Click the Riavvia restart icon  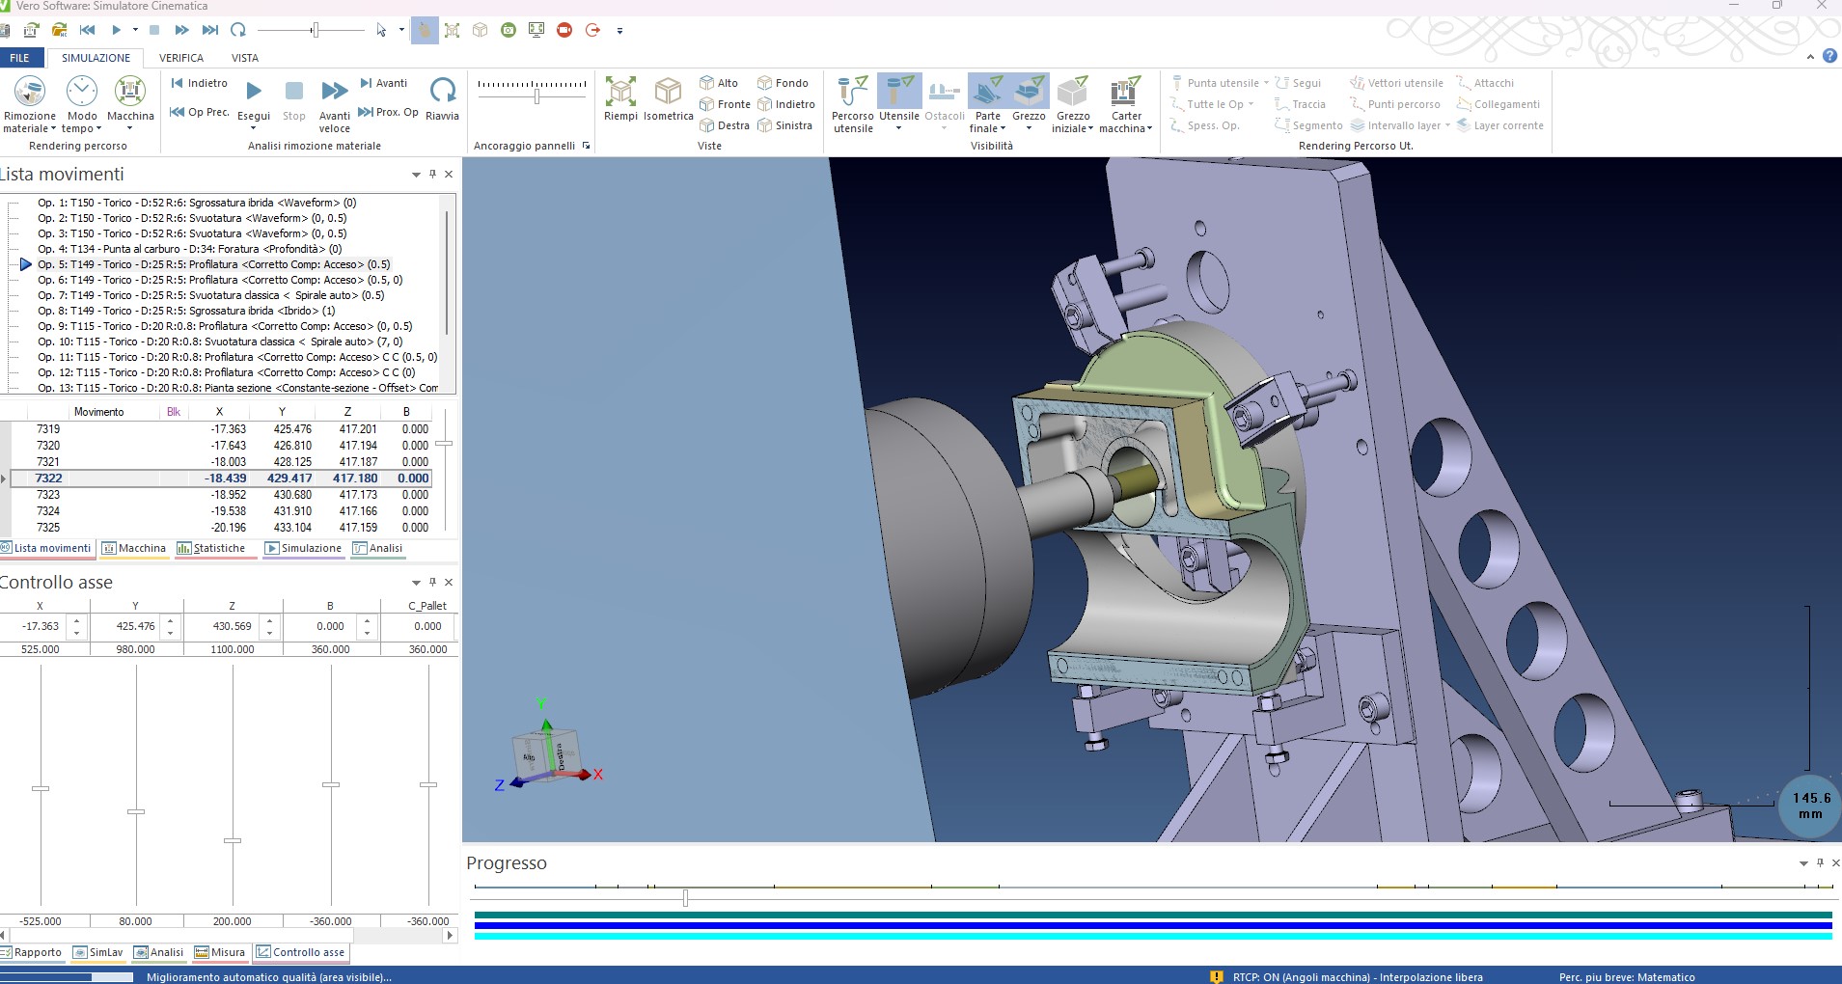[442, 92]
